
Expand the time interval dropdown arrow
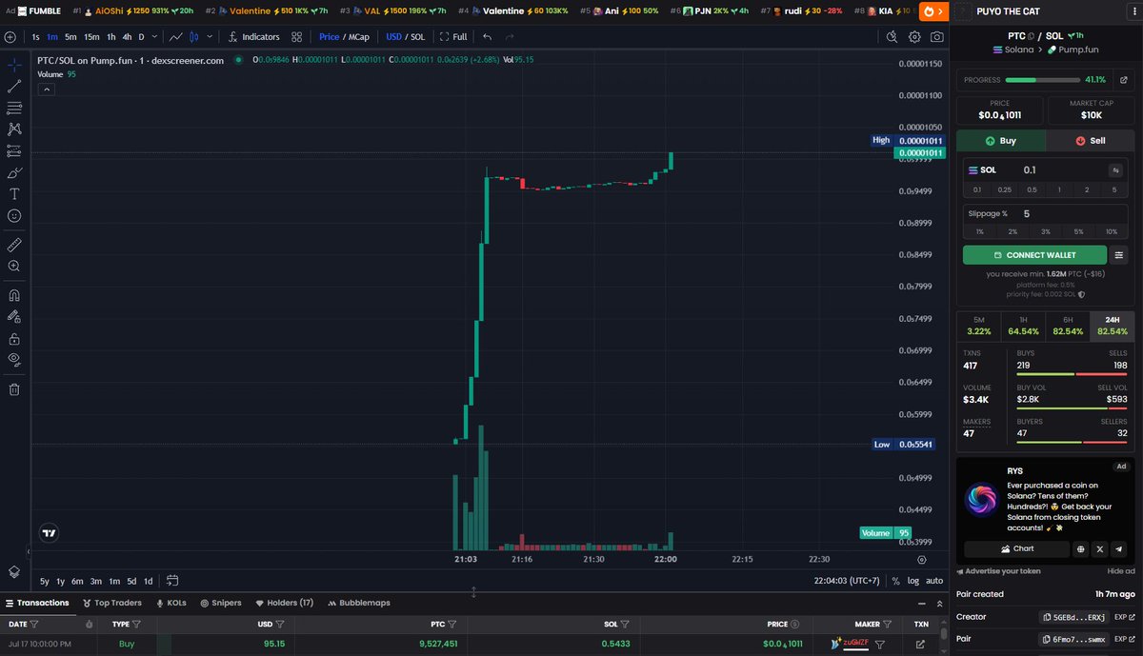pos(155,37)
